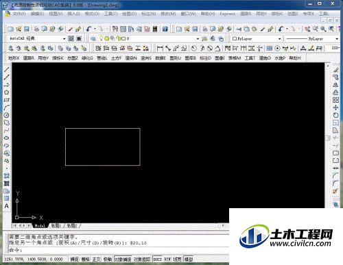Viewport: 343px width, 265px height.
Task: Open the Express menu
Action: [227, 14]
